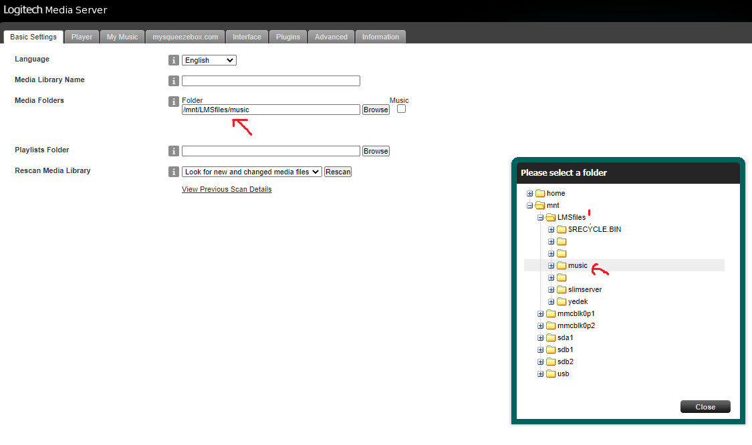Image resolution: width=752 pixels, height=445 pixels.
Task: Switch to the Interface tab
Action: coord(247,37)
